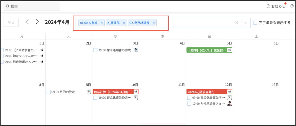This screenshot has height=126, width=296.
Task: Check off 採用通知書の作成 task
Action: pos(95,50)
